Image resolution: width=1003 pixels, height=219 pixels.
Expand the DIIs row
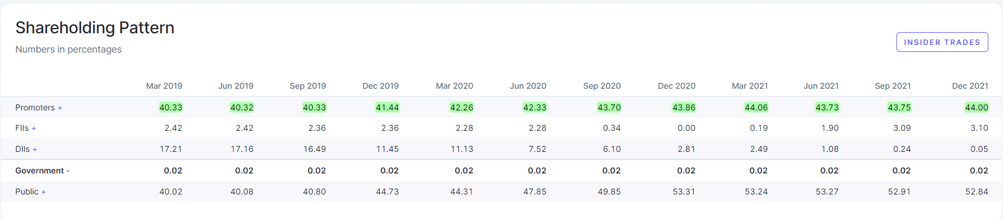point(26,149)
